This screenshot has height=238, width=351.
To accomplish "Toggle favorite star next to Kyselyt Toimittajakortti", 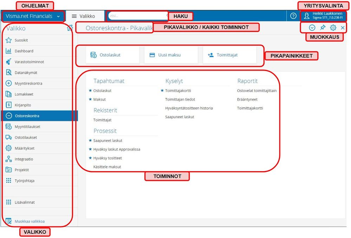I will (162, 90).
